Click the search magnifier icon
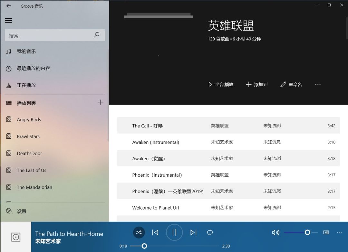Viewport: 348px width, 252px height. click(x=97, y=35)
